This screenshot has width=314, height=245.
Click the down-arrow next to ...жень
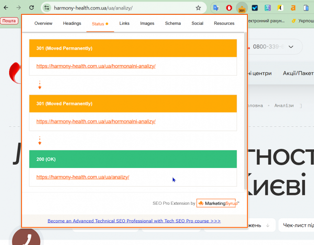coord(268,225)
